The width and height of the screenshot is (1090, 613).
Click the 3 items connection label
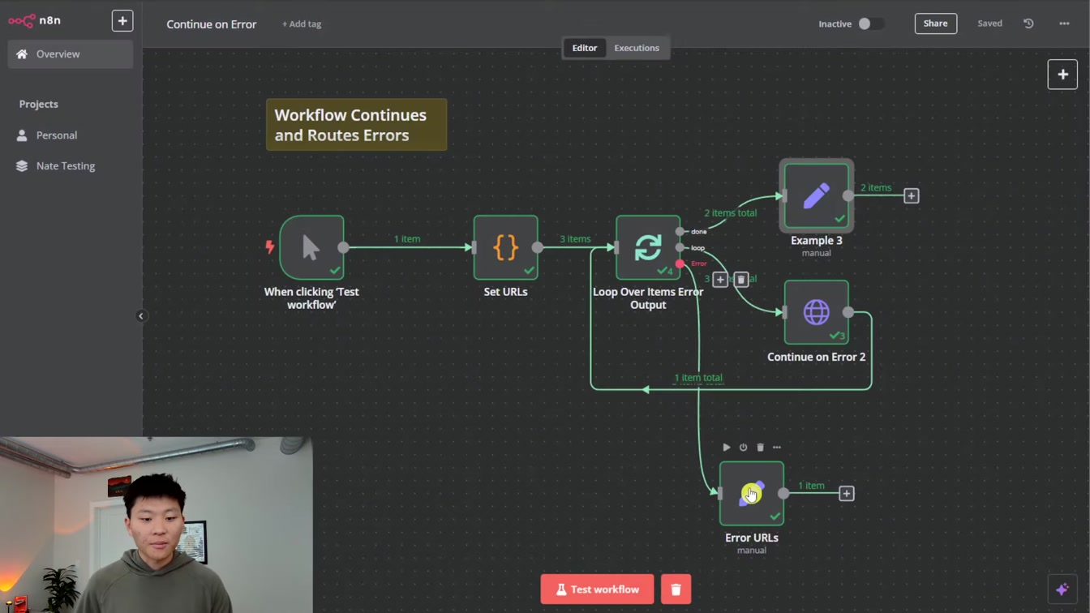pos(575,239)
